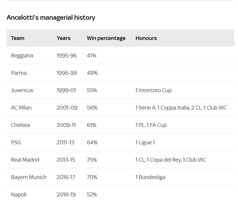Click the 1 Ligue 1 honours cell
Image resolution: width=238 pixels, height=214 pixels.
coord(145,142)
